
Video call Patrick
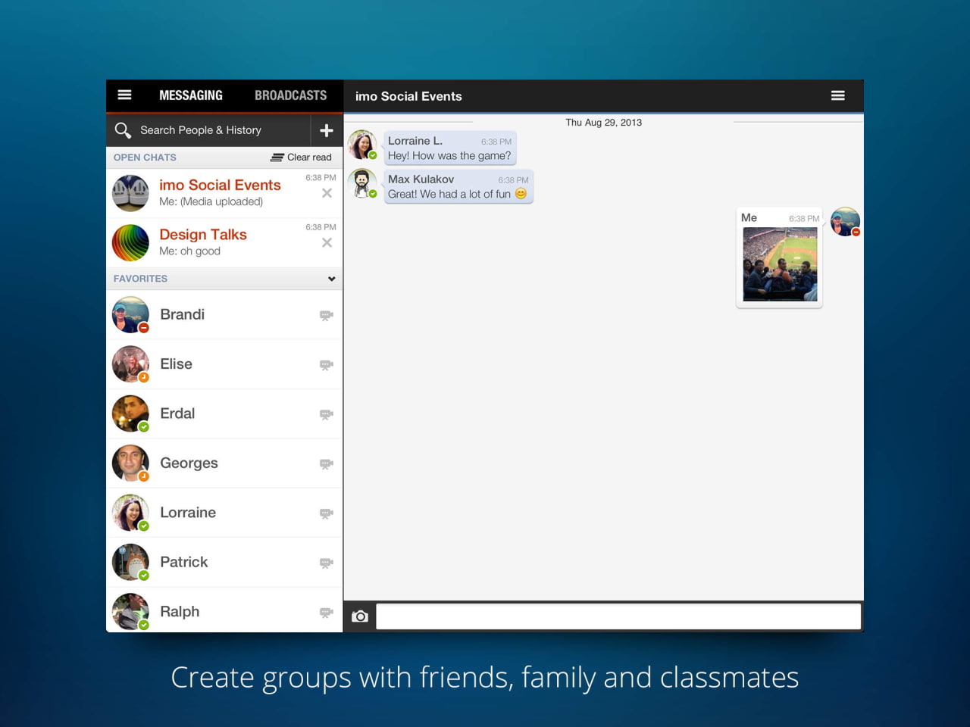326,562
